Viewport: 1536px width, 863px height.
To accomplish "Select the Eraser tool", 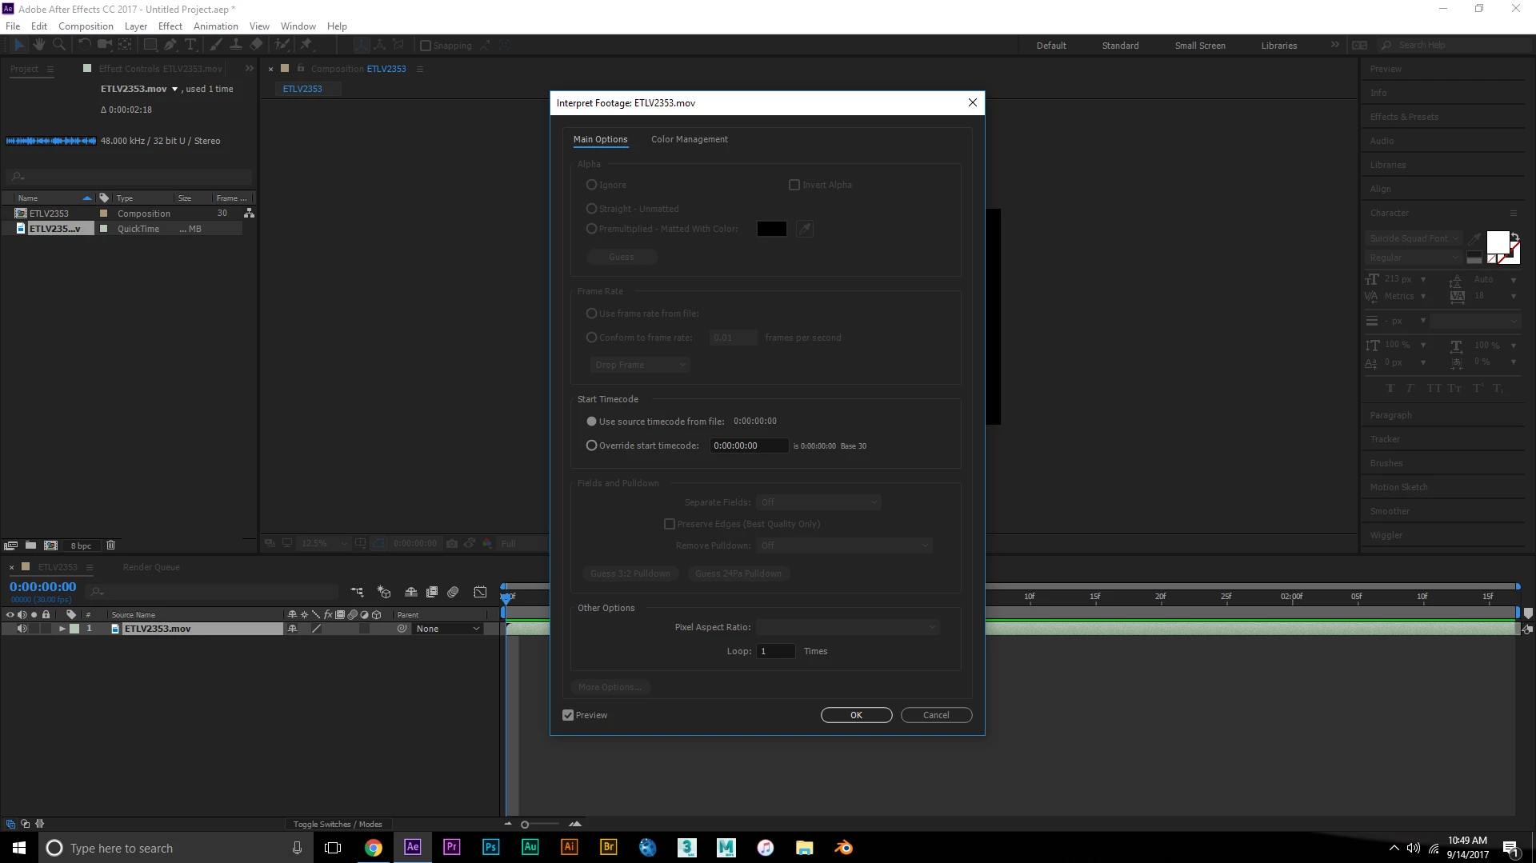I will click(256, 45).
